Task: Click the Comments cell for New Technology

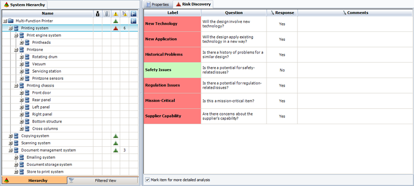Action: coord(355,24)
